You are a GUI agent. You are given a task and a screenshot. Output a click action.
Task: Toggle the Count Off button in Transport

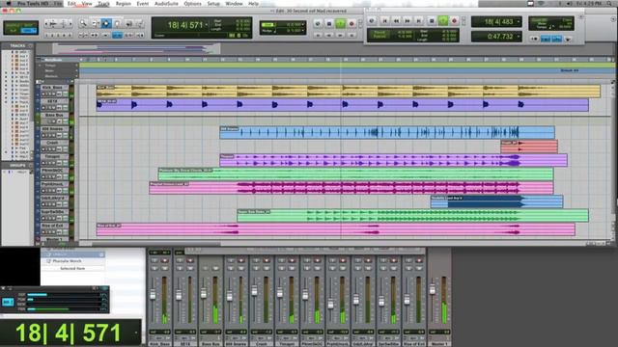(x=556, y=39)
